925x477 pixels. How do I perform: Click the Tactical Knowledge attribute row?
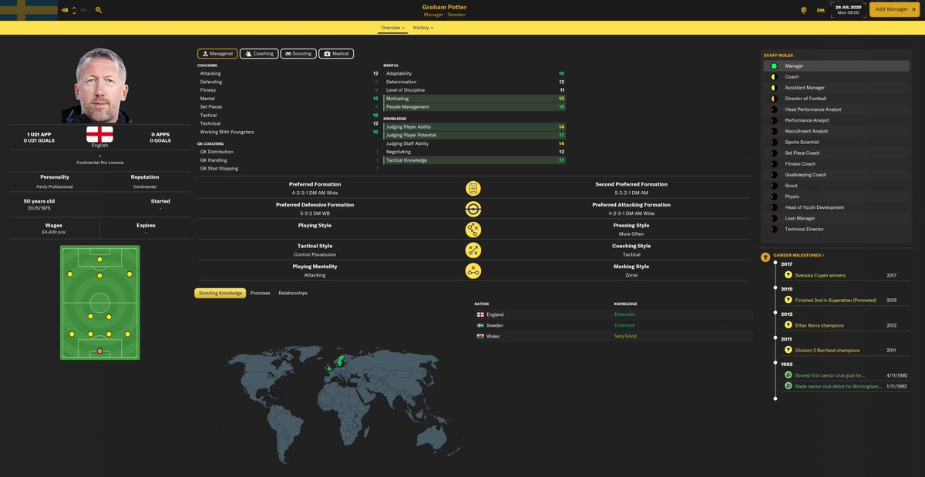point(475,160)
